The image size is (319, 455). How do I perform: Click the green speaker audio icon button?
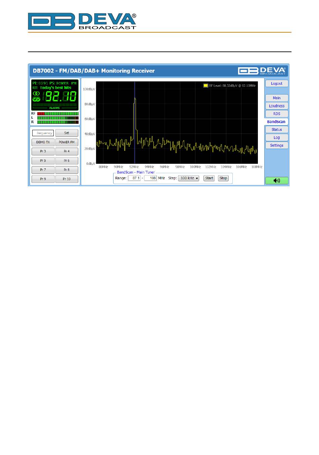[277, 181]
